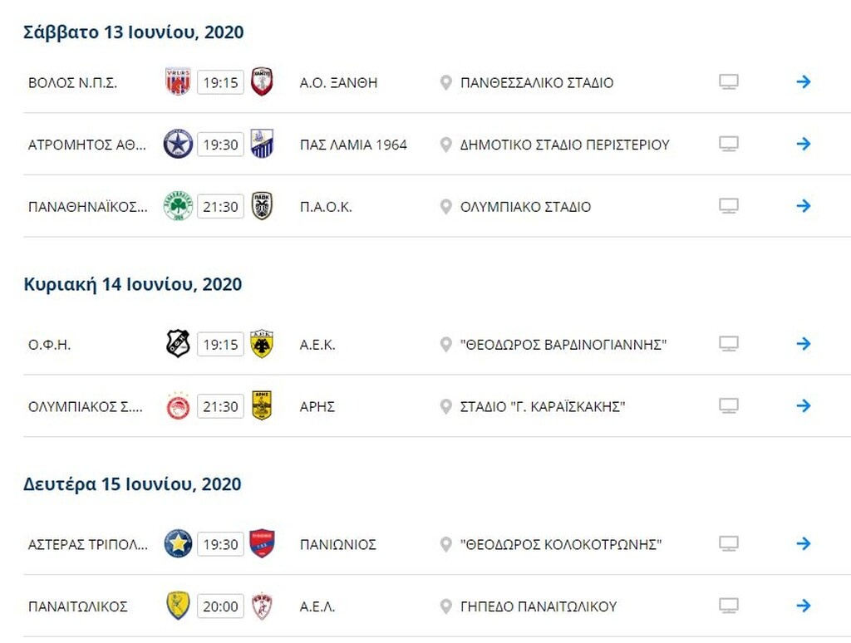
Task: Open details arrow for ΟΛΥΜΠΙΑΚΟΣ vs ΑΡΗΣ
Action: tap(804, 406)
